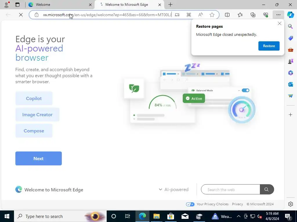Click the Meet Now camera tray icon
Viewport: 297px width, 222px height.
pyautogui.click(x=246, y=216)
